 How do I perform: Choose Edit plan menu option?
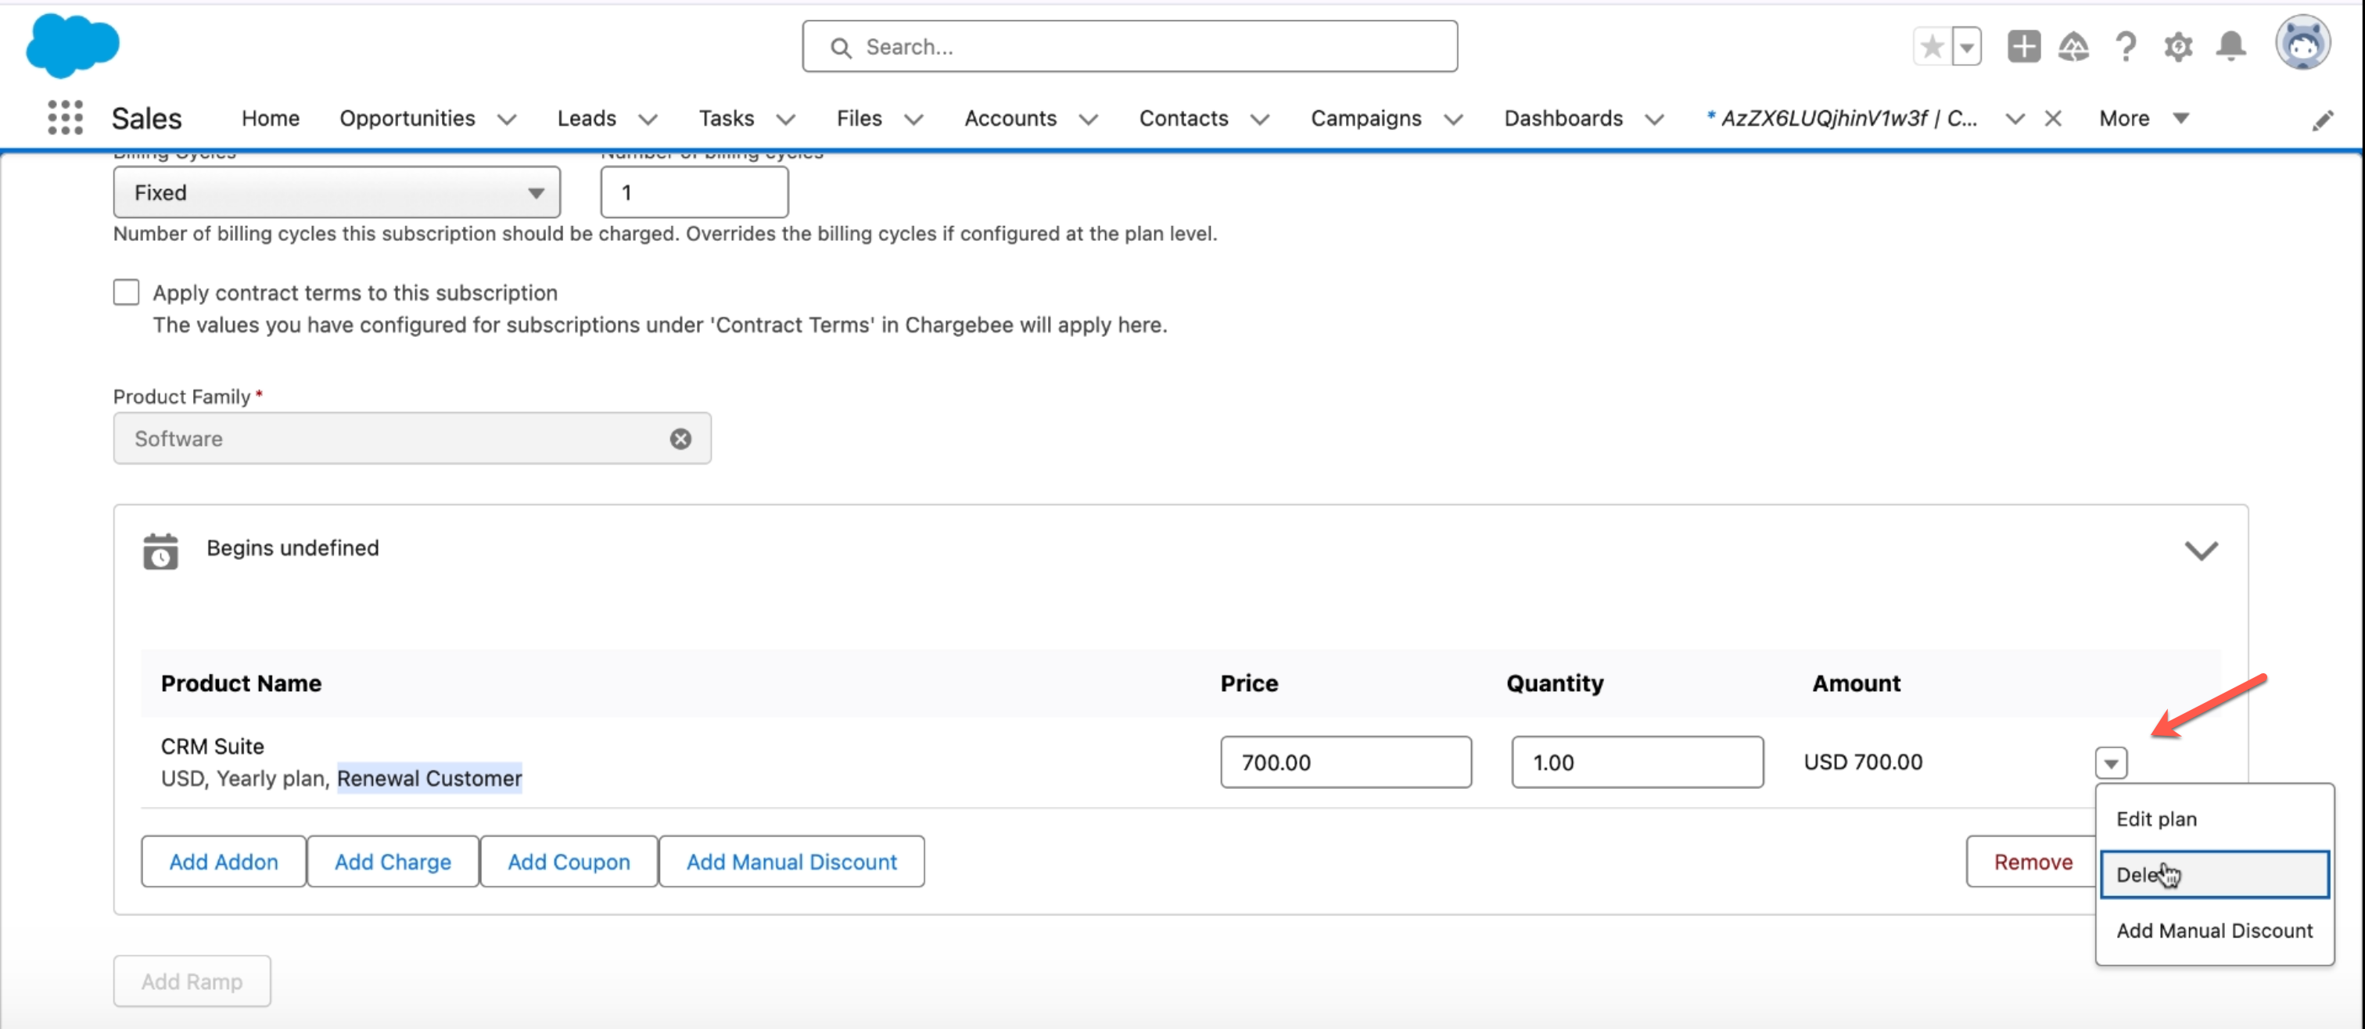tap(2155, 819)
